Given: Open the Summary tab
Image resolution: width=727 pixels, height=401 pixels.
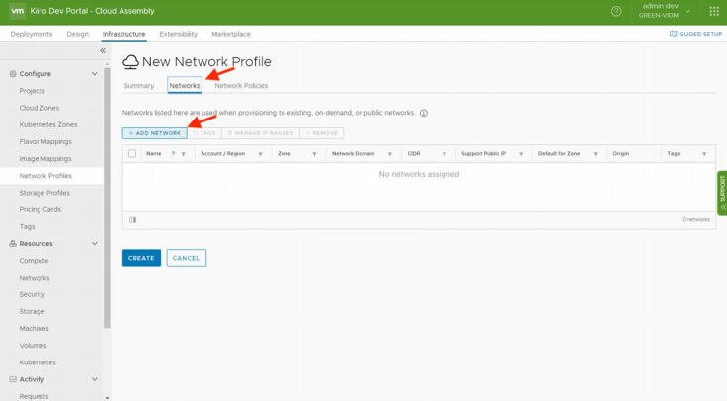Looking at the screenshot, I should pos(139,86).
